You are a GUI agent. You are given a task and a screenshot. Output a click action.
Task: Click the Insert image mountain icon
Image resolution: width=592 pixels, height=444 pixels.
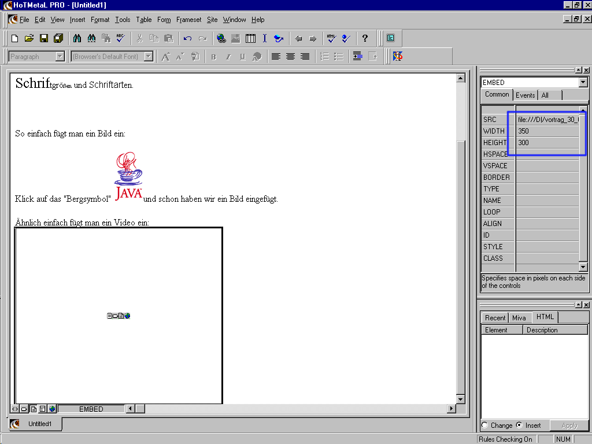[x=236, y=39]
